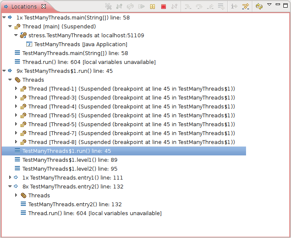Expand the Threads node under 8x entry2()

click(16, 195)
